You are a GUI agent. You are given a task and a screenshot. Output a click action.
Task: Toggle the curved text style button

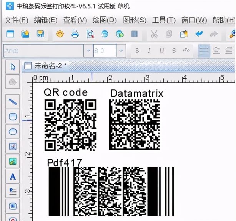click(186, 50)
